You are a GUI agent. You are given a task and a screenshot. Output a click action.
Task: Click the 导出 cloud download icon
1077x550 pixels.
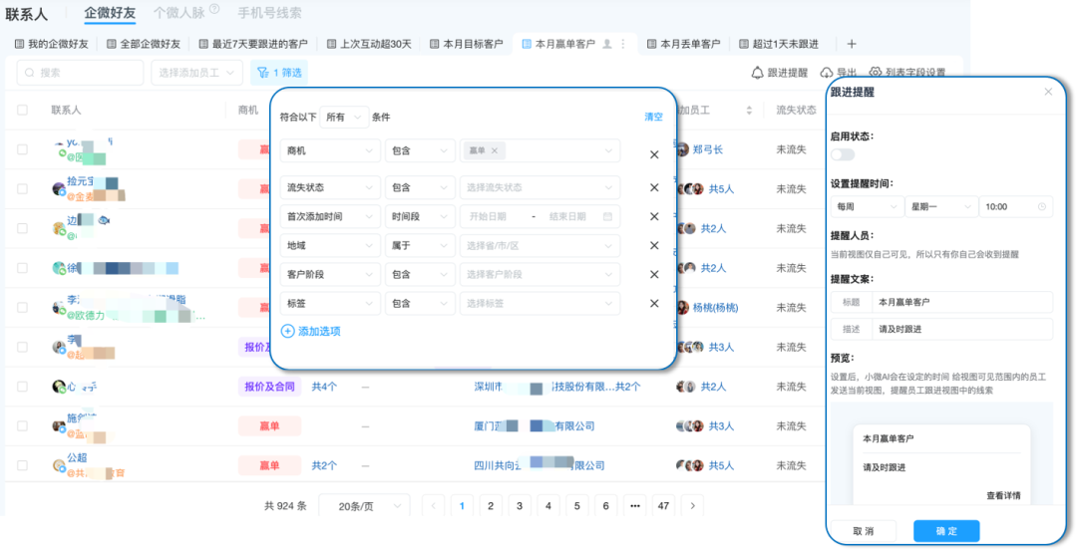tap(827, 72)
